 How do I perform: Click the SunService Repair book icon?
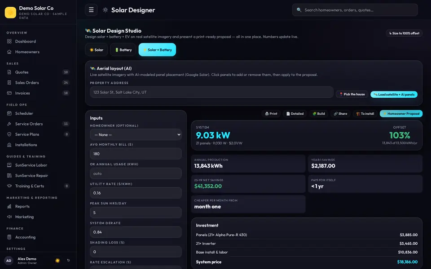tap(9, 175)
